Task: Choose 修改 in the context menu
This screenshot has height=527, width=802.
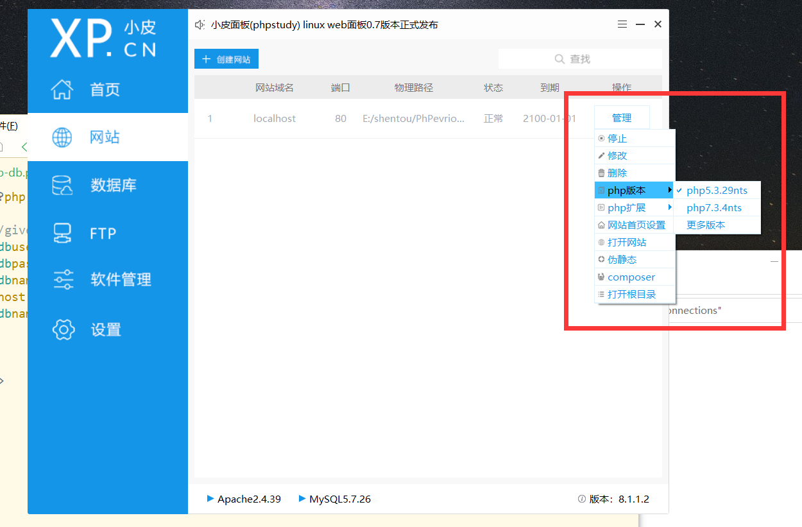Action: [635, 155]
